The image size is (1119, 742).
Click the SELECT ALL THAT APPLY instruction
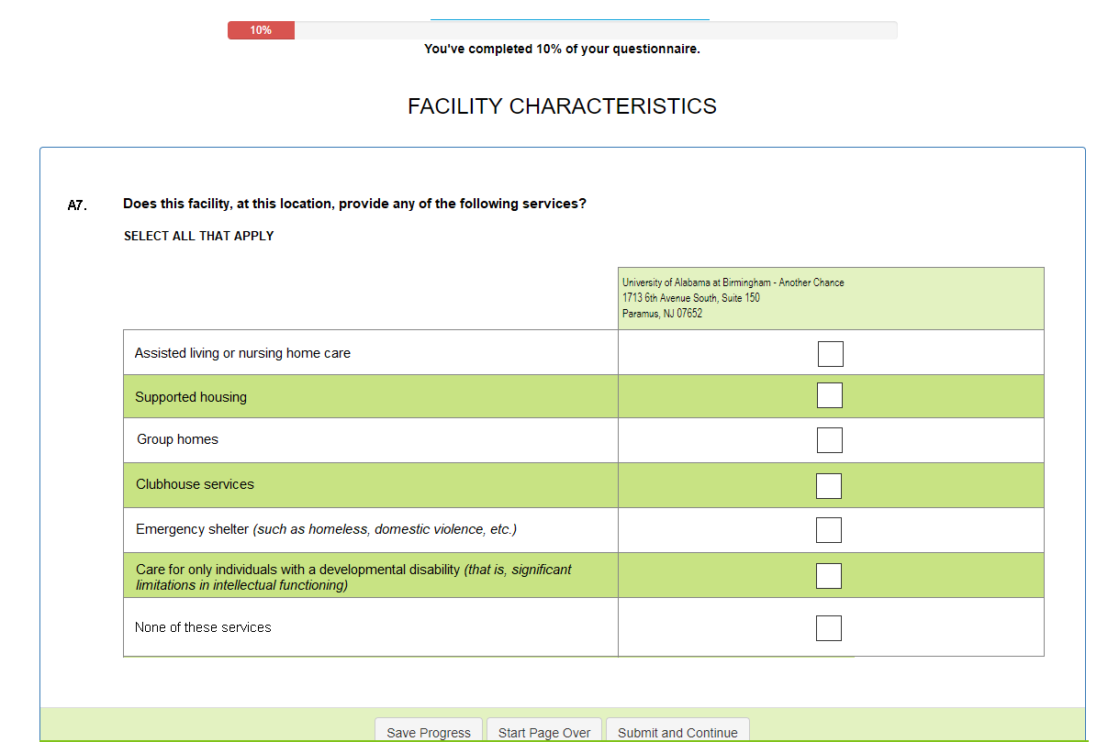pos(199,236)
